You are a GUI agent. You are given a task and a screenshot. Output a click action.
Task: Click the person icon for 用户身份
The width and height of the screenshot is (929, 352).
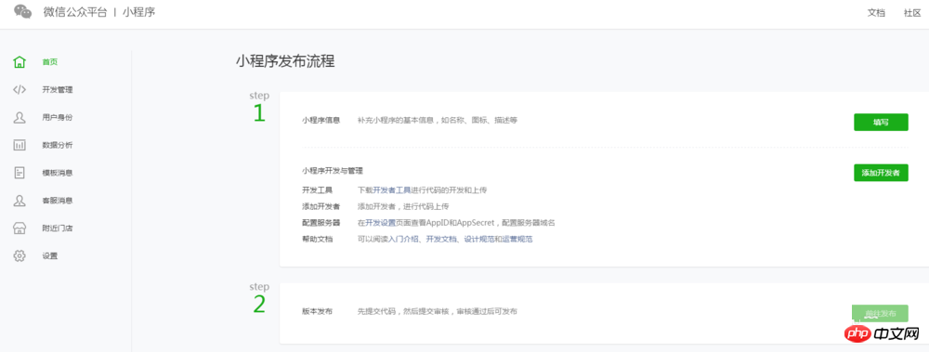pos(20,117)
